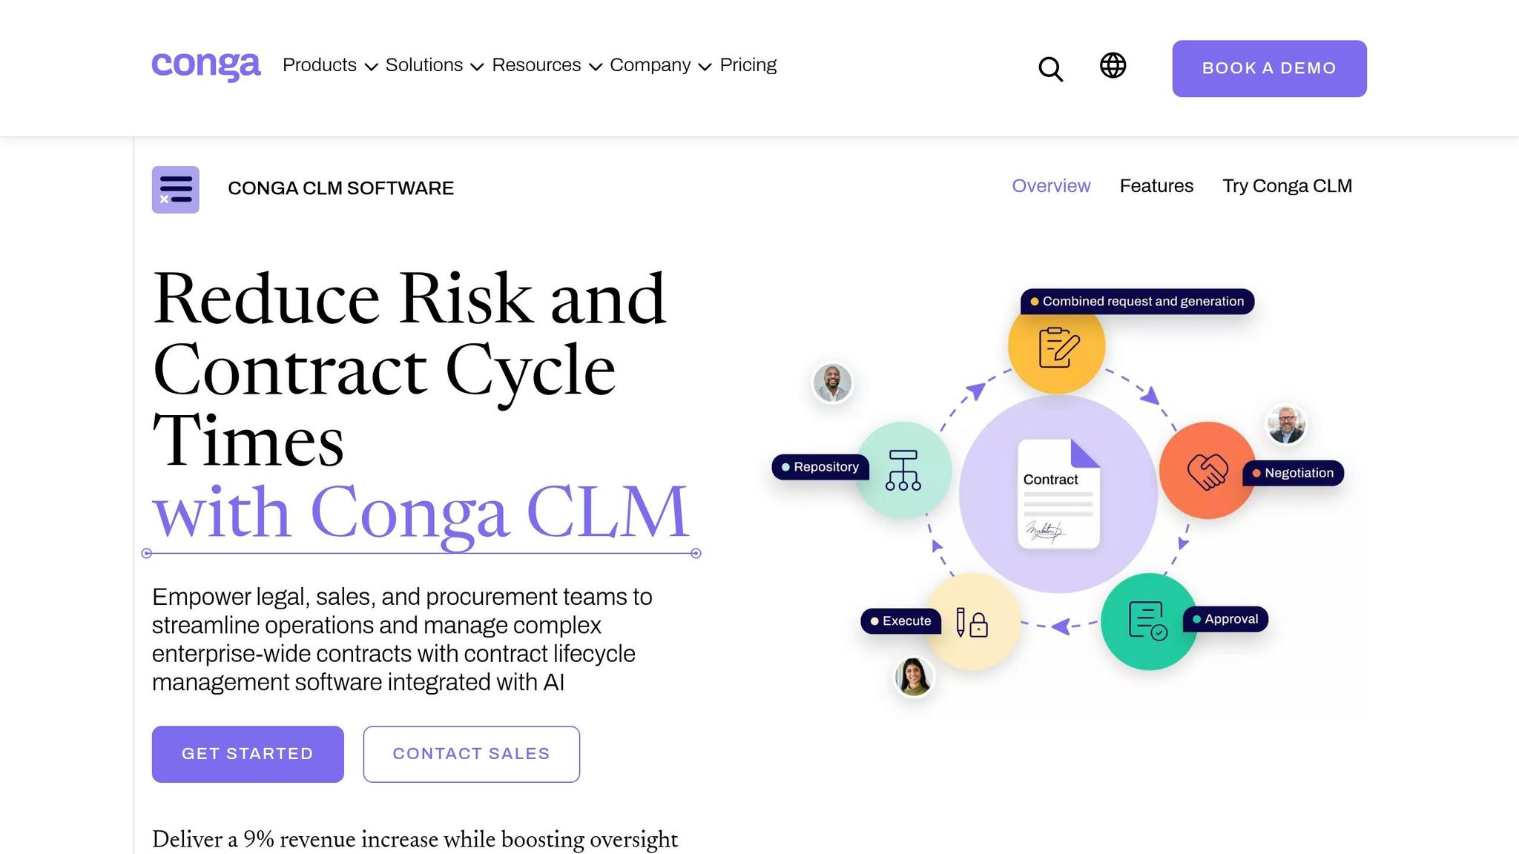Open the site search magnifier icon
The height and width of the screenshot is (854, 1519).
1050,69
